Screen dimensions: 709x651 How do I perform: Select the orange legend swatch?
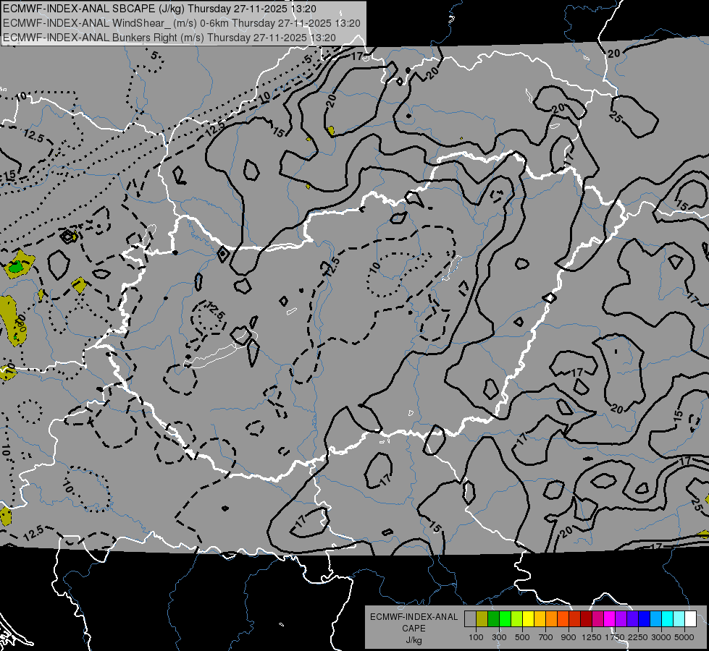[551, 618]
